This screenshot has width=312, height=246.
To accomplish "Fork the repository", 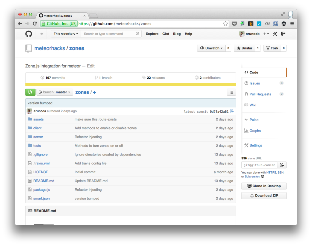I will pos(272,48).
